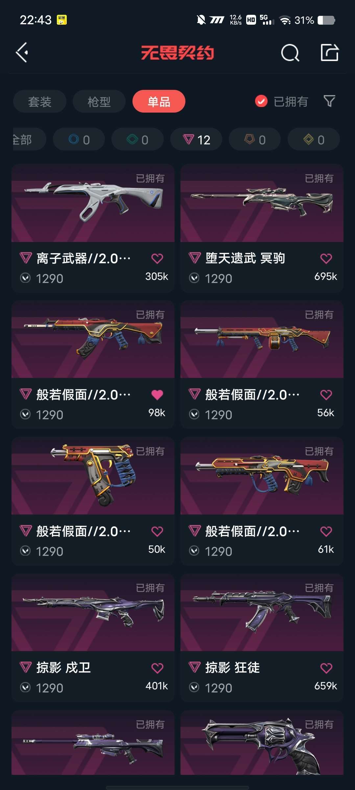Switch to the 枪型 tab
Viewport: 355px width, 790px height.
pos(99,101)
